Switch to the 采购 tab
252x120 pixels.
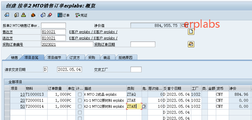[x=92, y=58]
